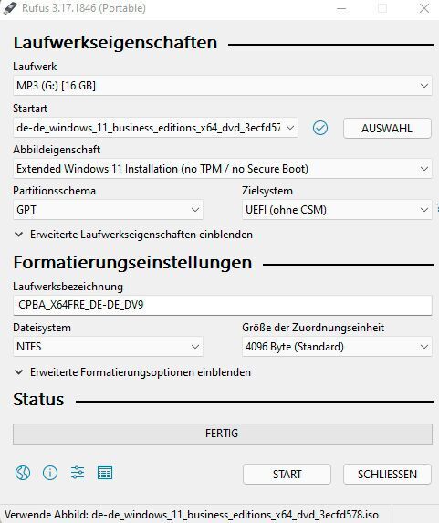439x523 pixels.
Task: Open the settings sliders icon
Action: tap(78, 473)
